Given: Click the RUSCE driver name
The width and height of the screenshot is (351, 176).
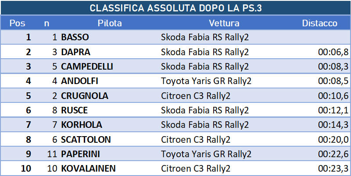Looking at the screenshot, I should (x=74, y=110).
